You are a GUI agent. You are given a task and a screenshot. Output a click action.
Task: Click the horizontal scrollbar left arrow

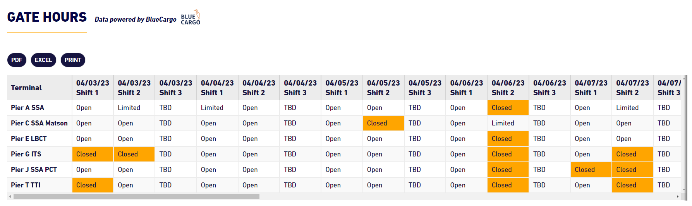coord(10,197)
